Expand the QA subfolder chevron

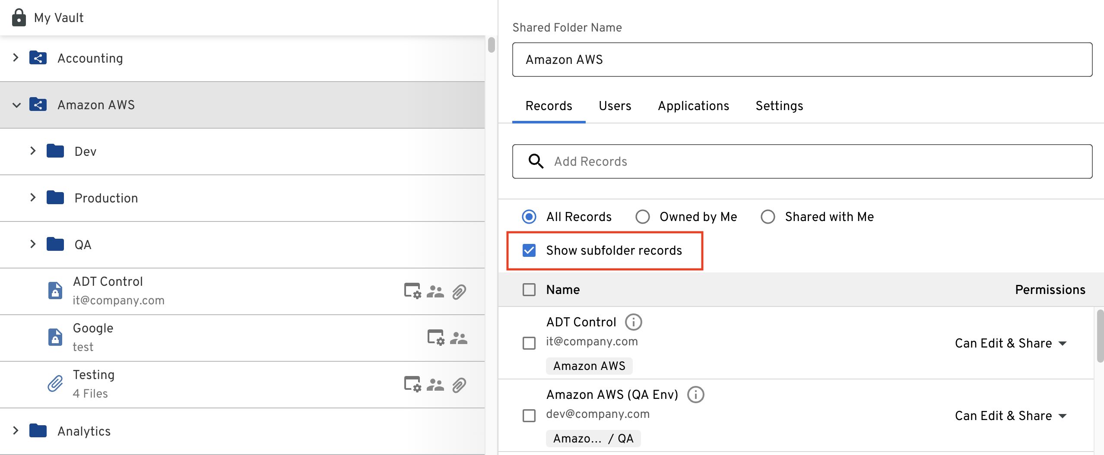tap(33, 244)
